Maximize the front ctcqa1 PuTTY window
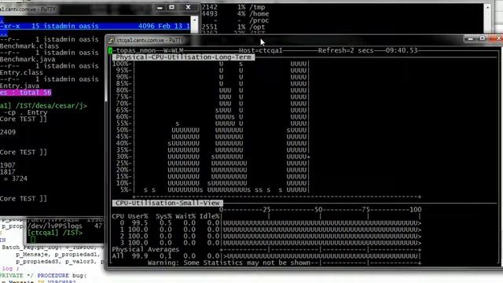 click(x=482, y=39)
